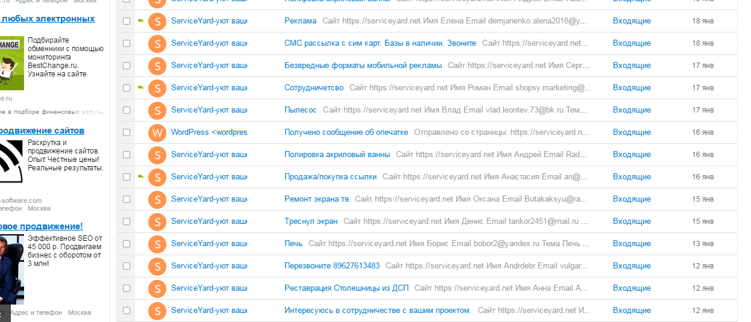This screenshot has width=751, height=322.
Task: Click the replied arrow beside Продажа/покупка ссылки
Action: [x=140, y=177]
